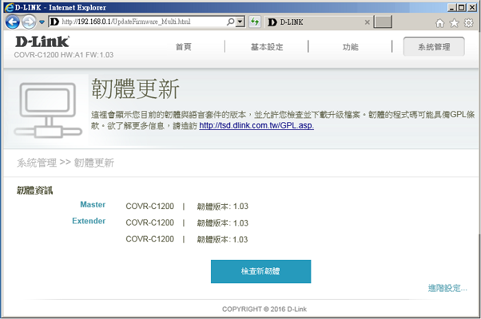Viewport: 481px width, 319px height.
Task: Click the Internet Explorer Home icon
Action: tap(440, 23)
